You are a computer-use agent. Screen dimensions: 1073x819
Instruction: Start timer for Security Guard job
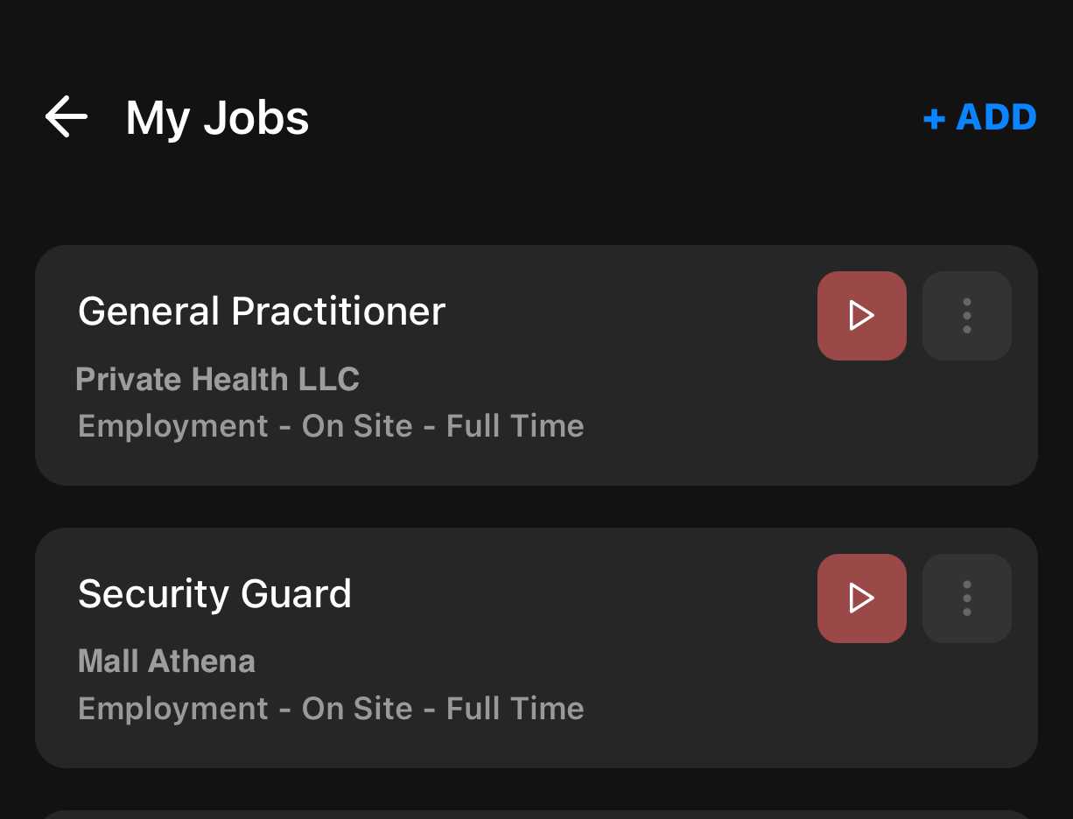(x=861, y=598)
